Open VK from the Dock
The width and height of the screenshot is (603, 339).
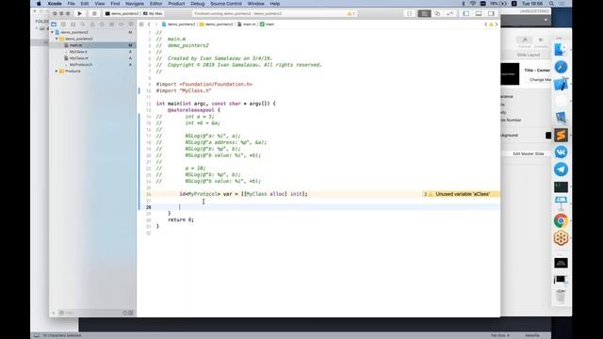(561, 153)
